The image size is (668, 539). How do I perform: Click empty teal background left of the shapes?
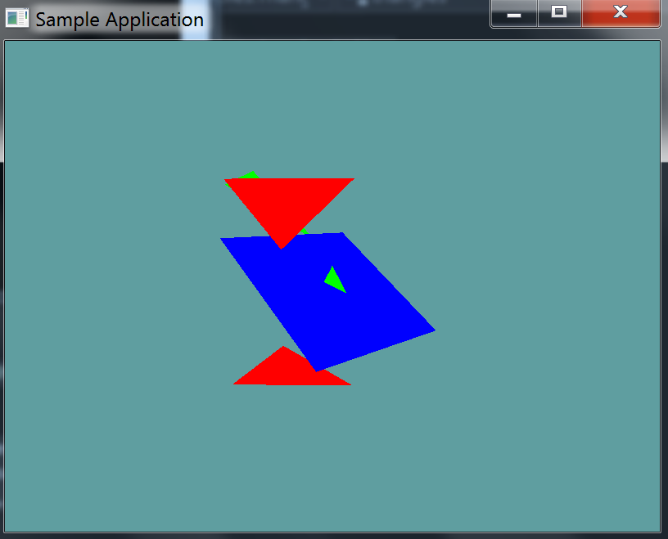[106, 286]
